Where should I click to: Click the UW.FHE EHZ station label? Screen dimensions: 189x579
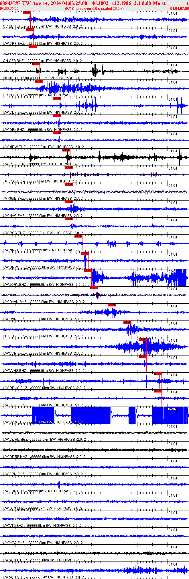coord(14,491)
